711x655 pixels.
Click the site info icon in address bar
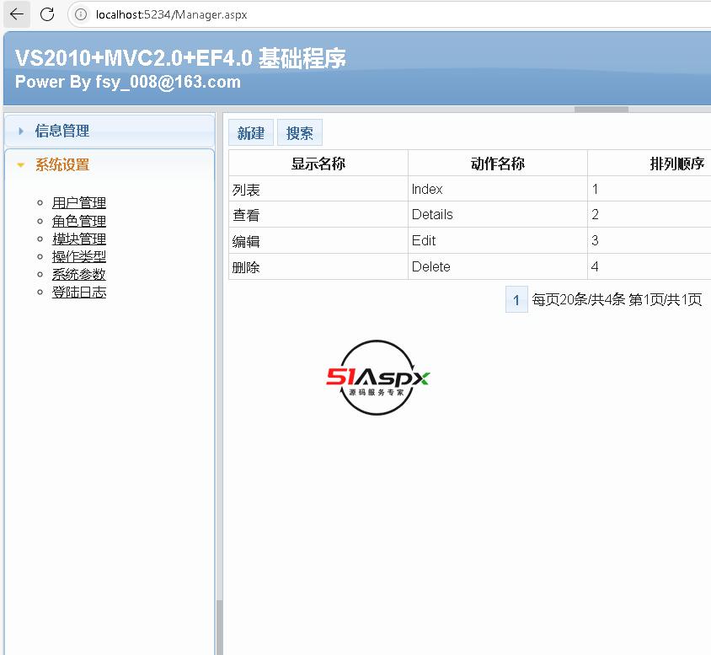(81, 14)
